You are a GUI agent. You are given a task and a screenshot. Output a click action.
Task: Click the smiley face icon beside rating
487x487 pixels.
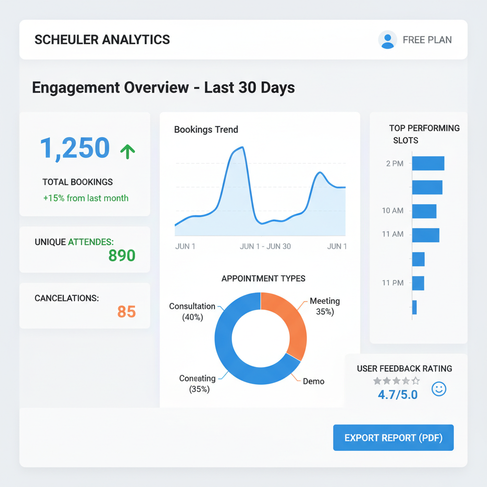click(439, 389)
